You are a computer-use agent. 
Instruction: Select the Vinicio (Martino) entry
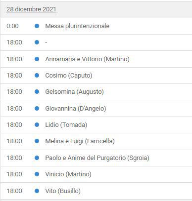coord(68,174)
